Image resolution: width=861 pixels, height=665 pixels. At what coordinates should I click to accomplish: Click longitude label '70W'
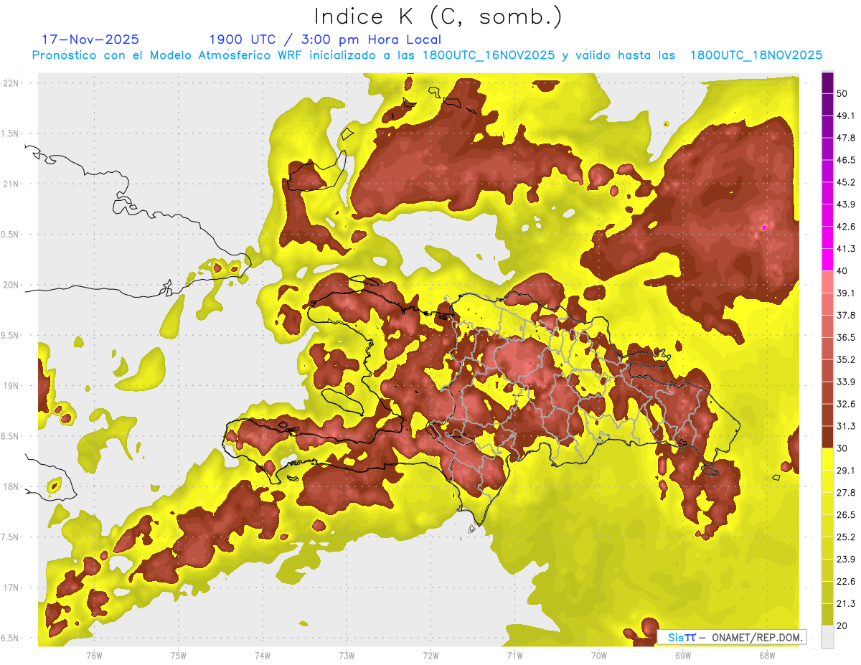point(598,656)
